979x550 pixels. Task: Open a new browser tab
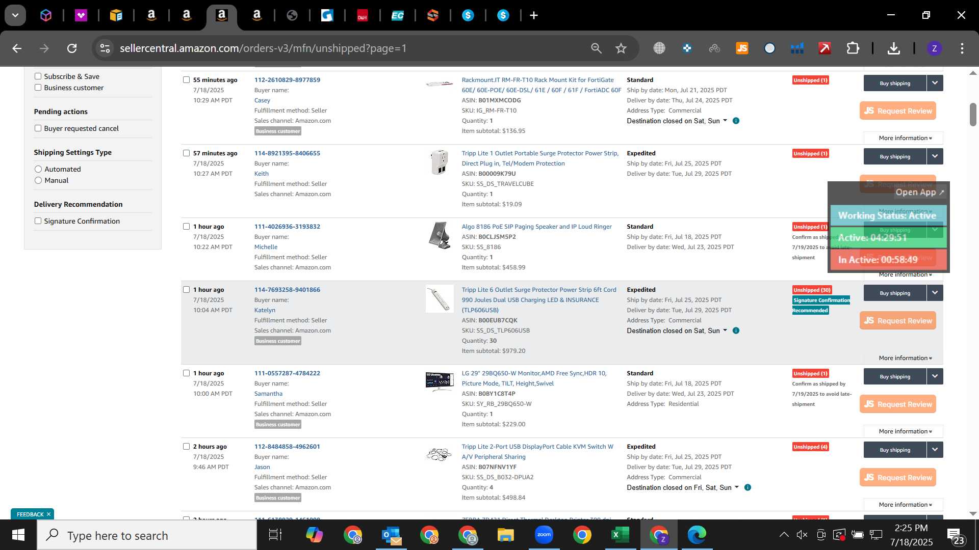click(534, 16)
